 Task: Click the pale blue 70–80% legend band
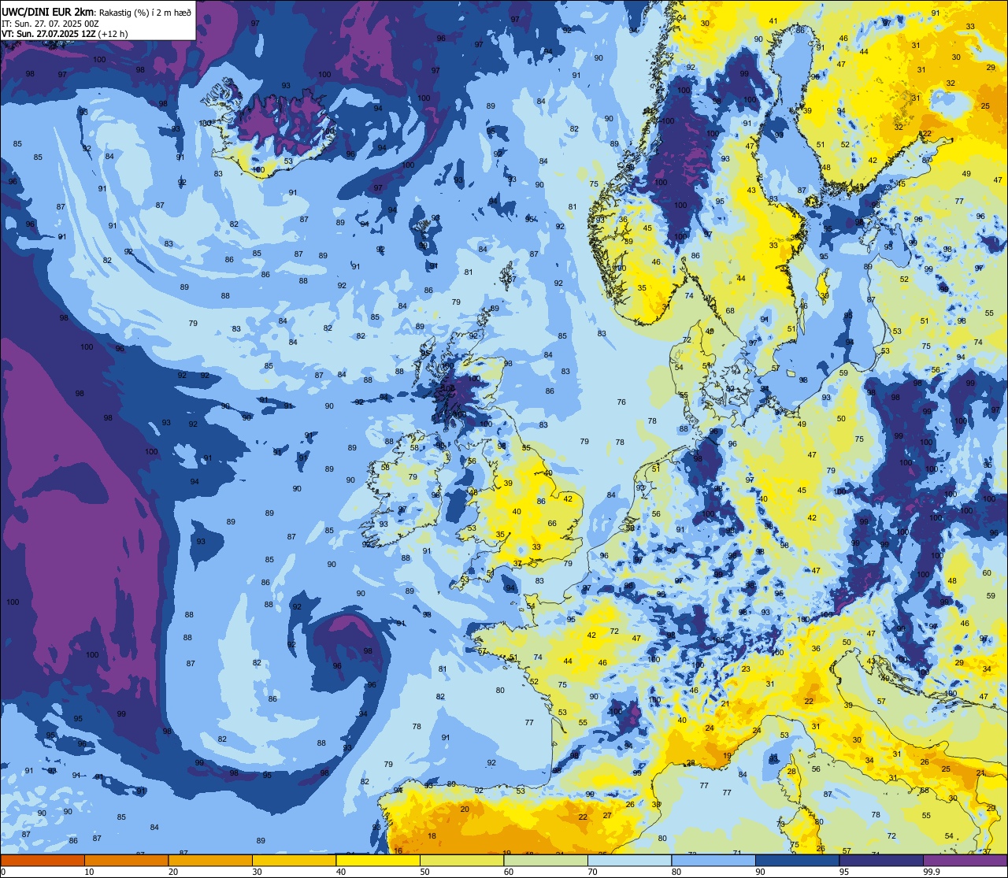(629, 861)
